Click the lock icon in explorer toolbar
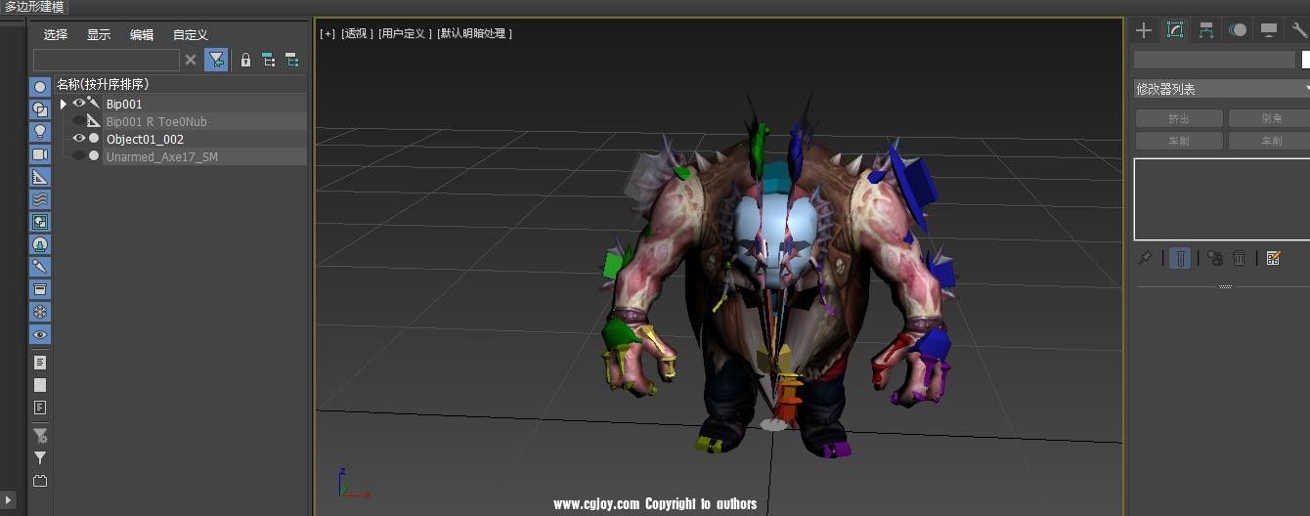The image size is (1310, 516). tap(245, 60)
